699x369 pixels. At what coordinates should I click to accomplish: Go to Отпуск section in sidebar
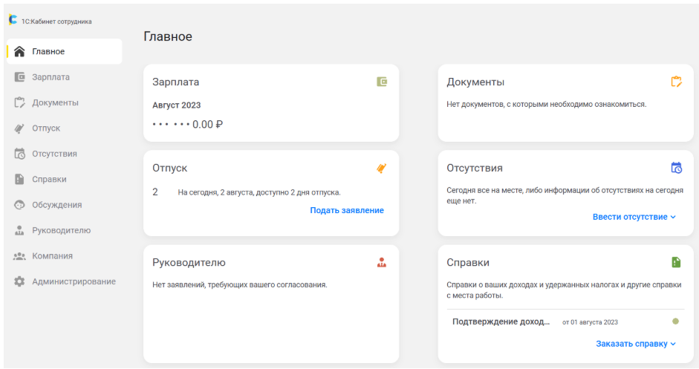click(46, 128)
